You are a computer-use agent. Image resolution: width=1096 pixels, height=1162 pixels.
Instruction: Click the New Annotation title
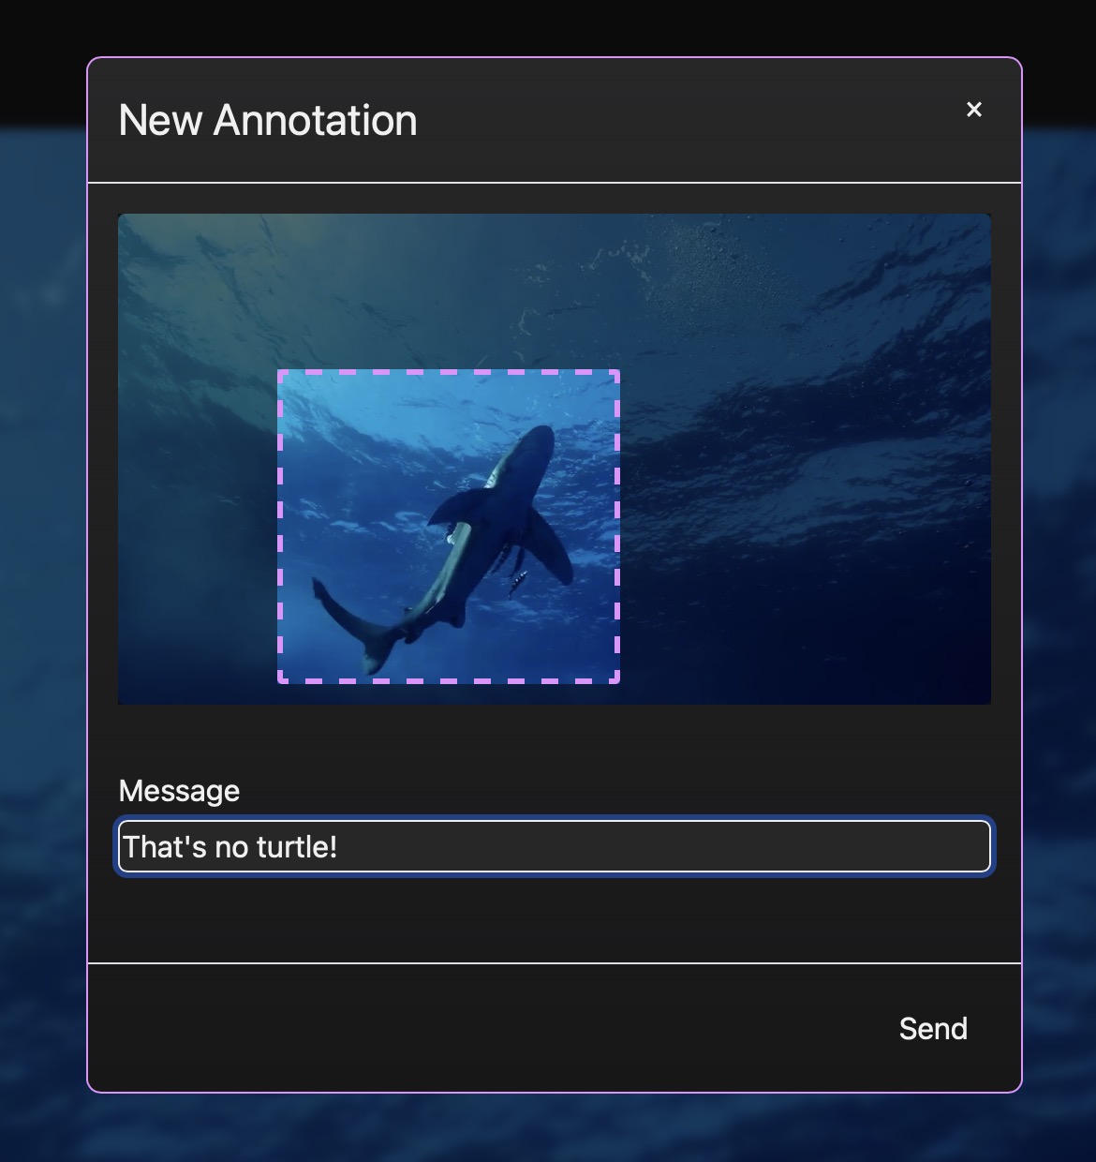(268, 121)
